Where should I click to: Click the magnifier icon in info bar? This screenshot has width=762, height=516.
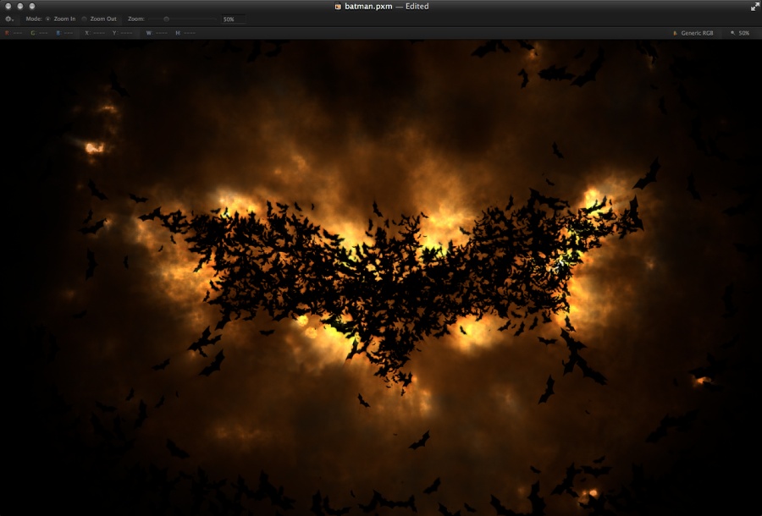(x=733, y=33)
